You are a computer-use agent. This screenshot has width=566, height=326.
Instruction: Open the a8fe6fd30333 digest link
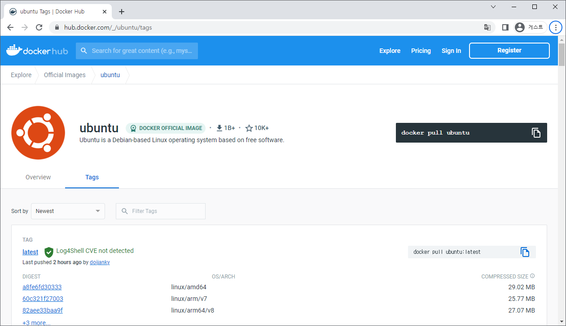click(x=42, y=287)
